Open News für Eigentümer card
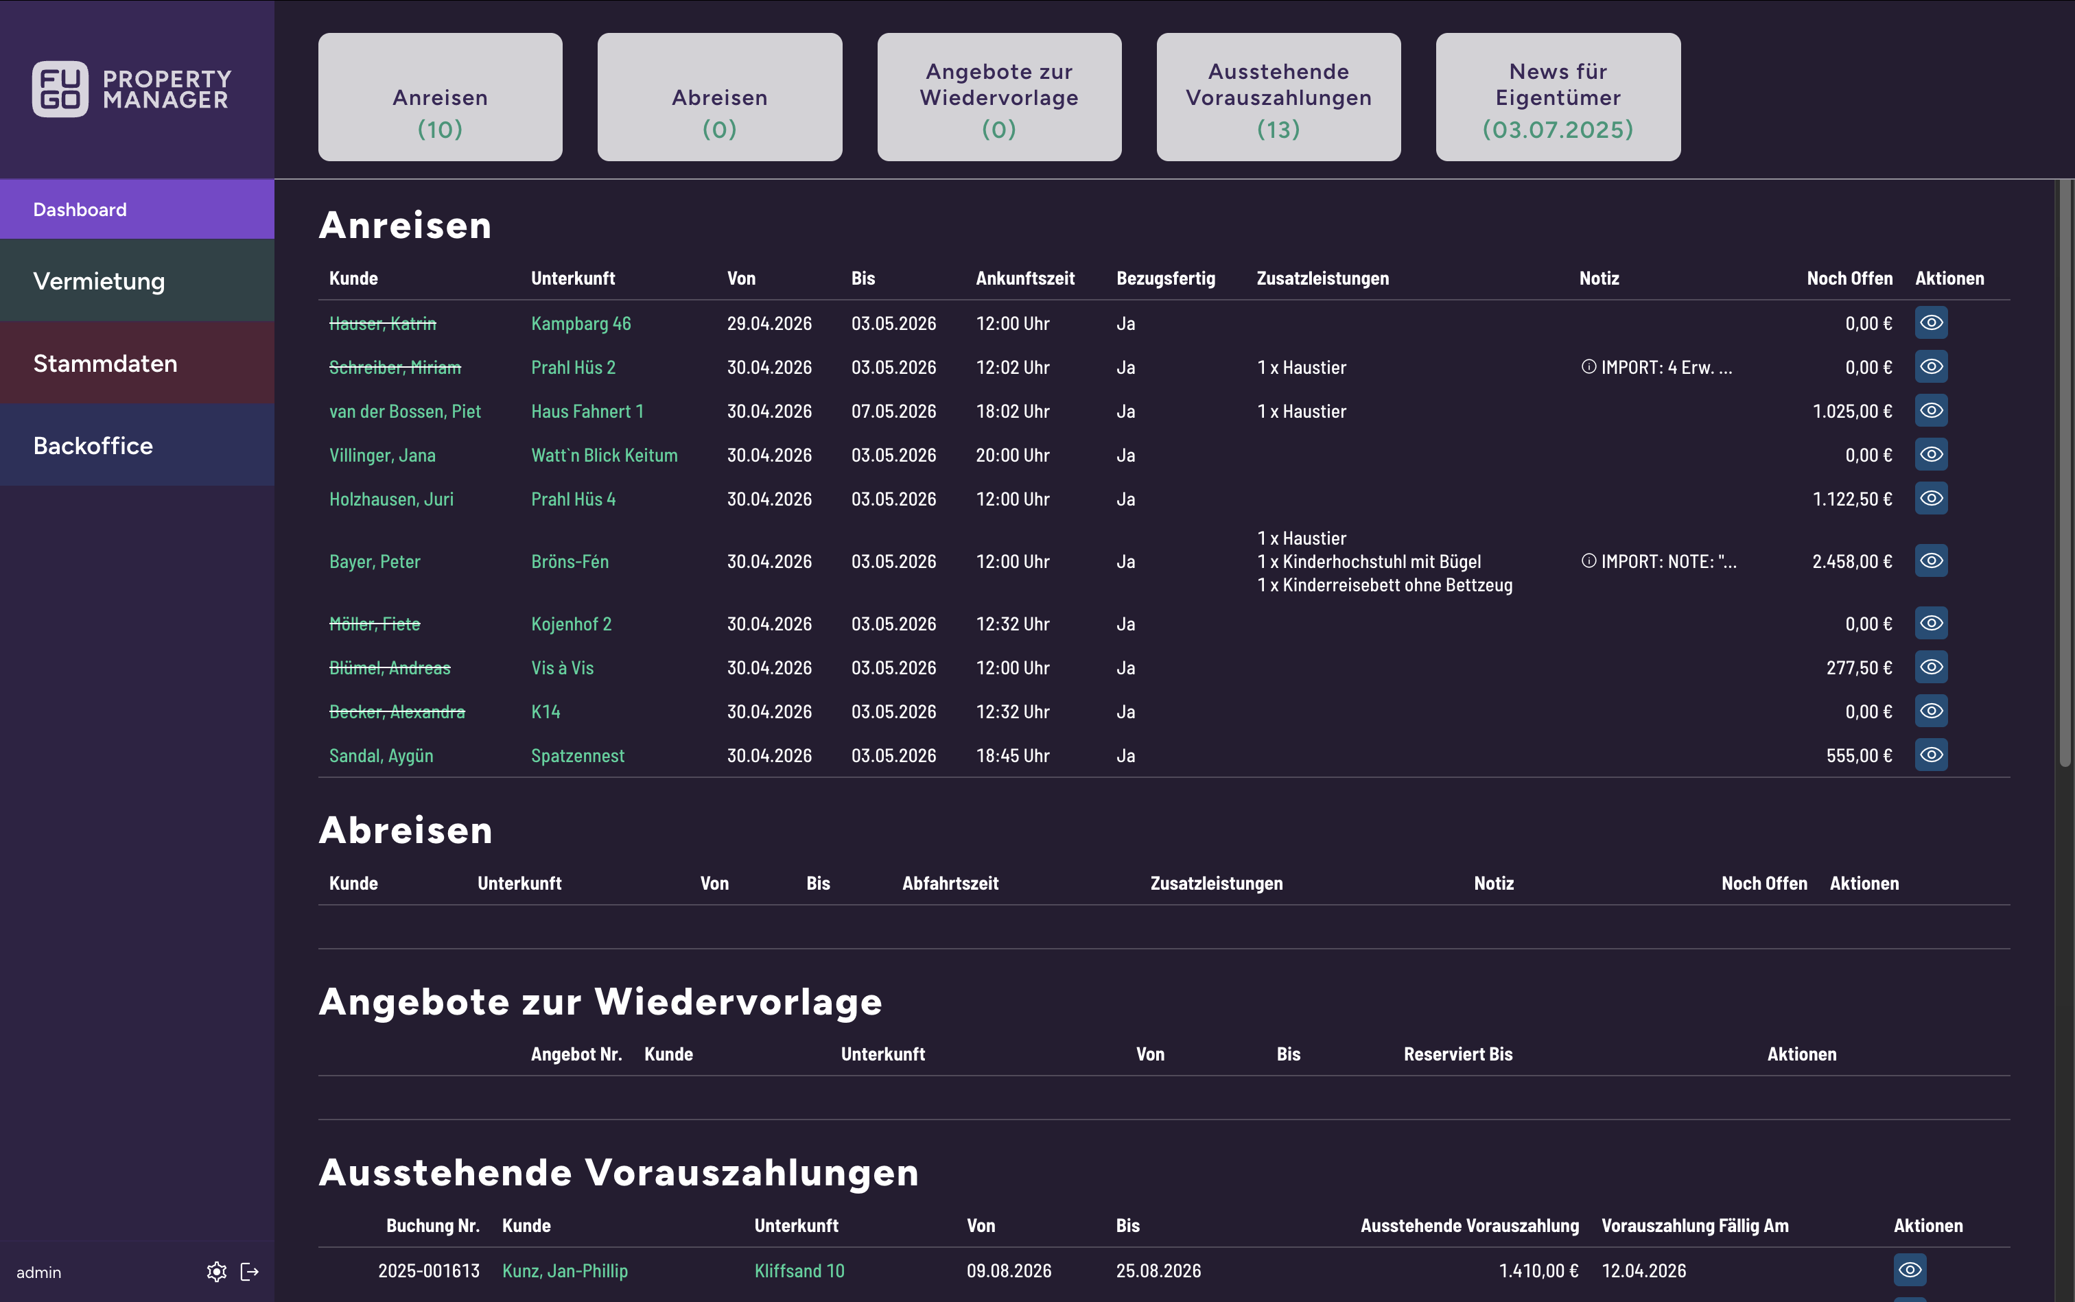Screen dimensions: 2075x1302 (x=1558, y=97)
